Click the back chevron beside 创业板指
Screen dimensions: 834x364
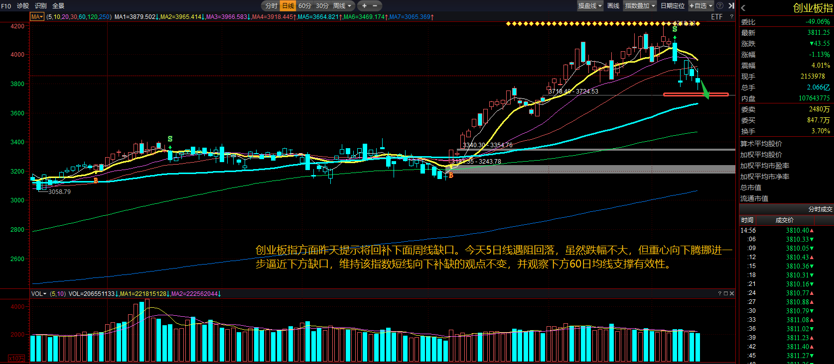coord(743,8)
